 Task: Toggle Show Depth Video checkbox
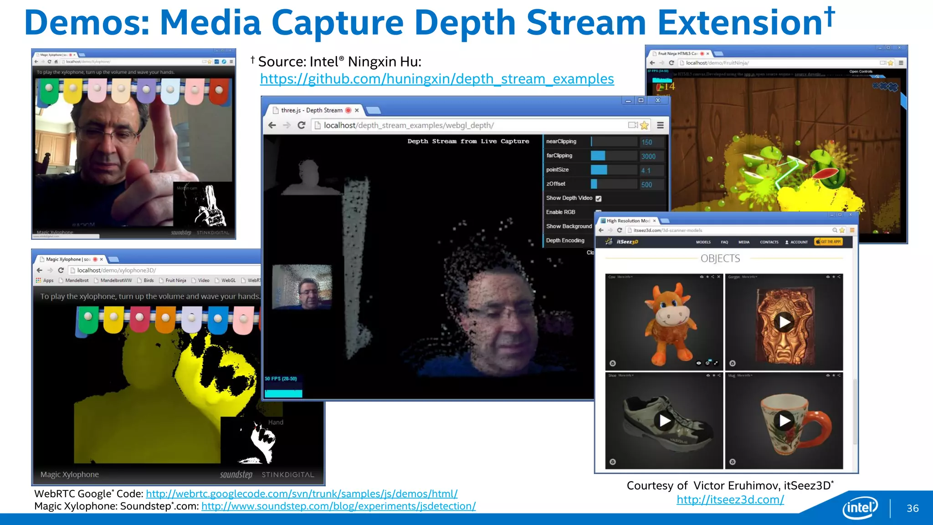[599, 198]
